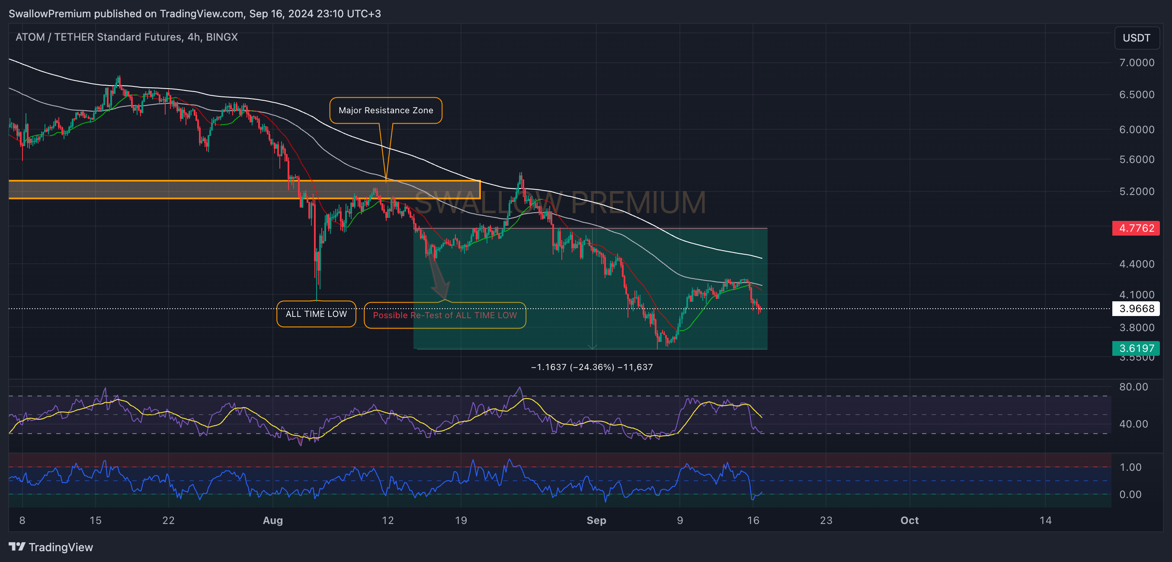The image size is (1172, 562).
Task: Click the Sep date label on time axis
Action: [596, 520]
